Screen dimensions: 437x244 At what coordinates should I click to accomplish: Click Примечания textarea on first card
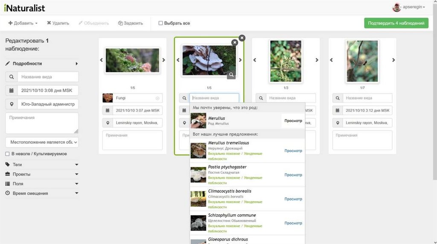click(x=132, y=140)
